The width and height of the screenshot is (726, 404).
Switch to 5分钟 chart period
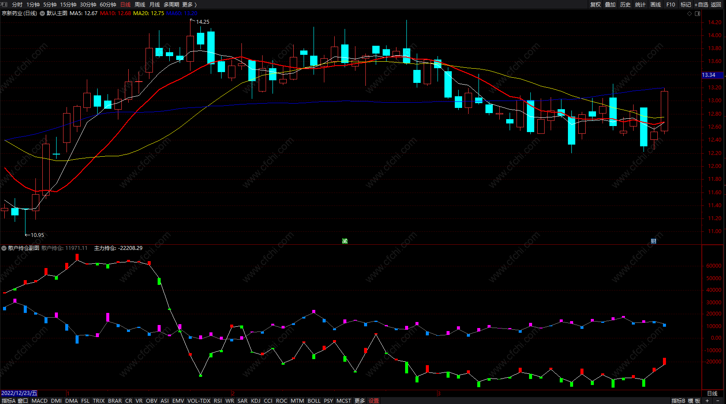pyautogui.click(x=50, y=4)
